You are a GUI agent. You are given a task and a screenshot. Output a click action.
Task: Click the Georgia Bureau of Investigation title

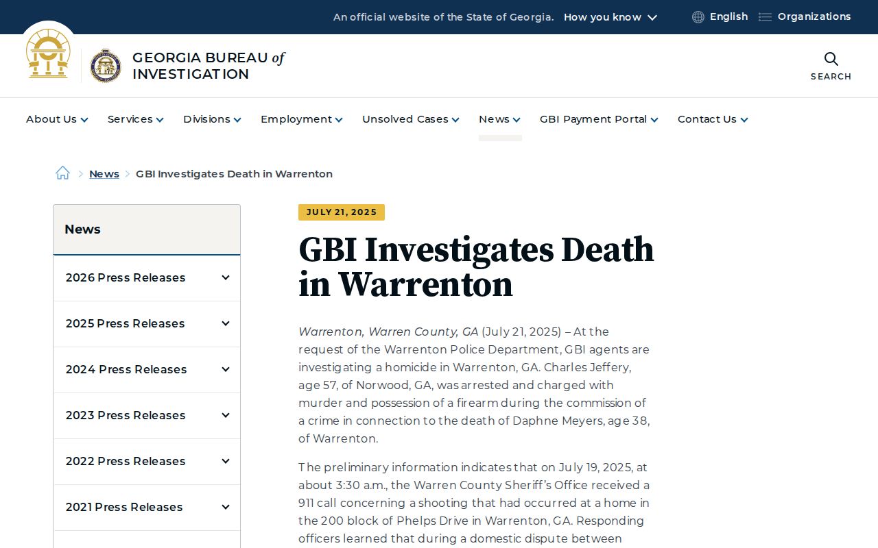209,66
